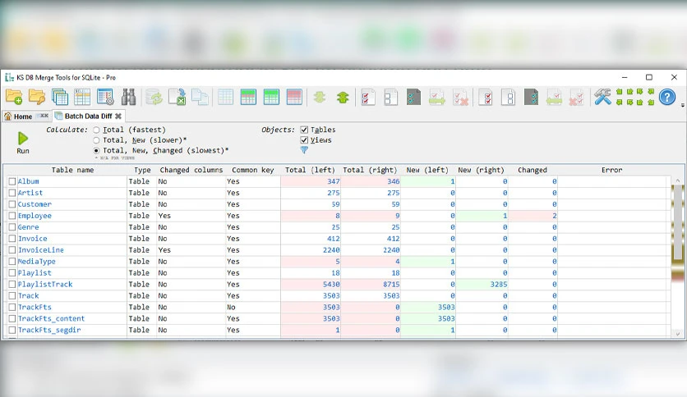Click the Run green play button
This screenshot has height=397, width=687.
[23, 143]
